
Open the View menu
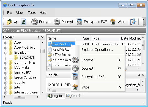20,13
